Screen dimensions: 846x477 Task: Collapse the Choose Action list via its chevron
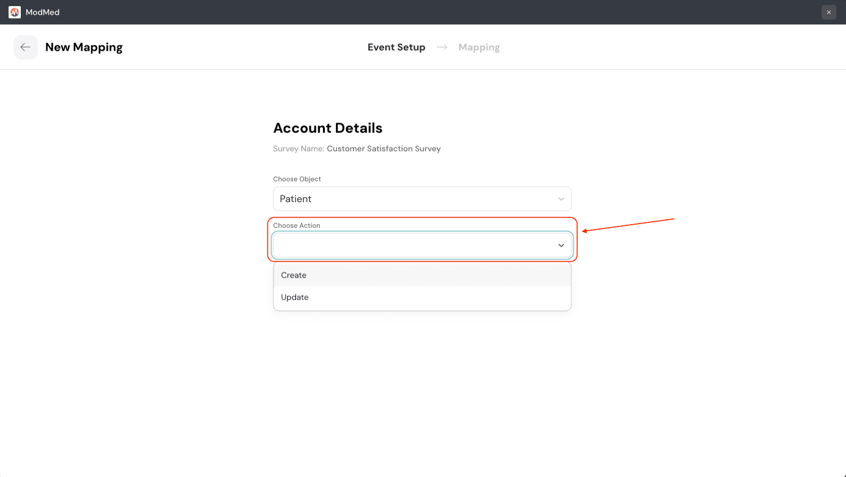561,246
